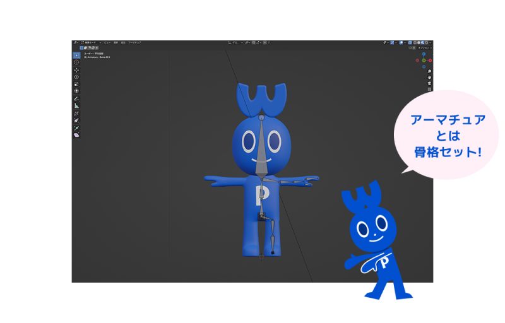Select the Scale tool
This screenshot has width=505, height=323.
click(x=76, y=84)
